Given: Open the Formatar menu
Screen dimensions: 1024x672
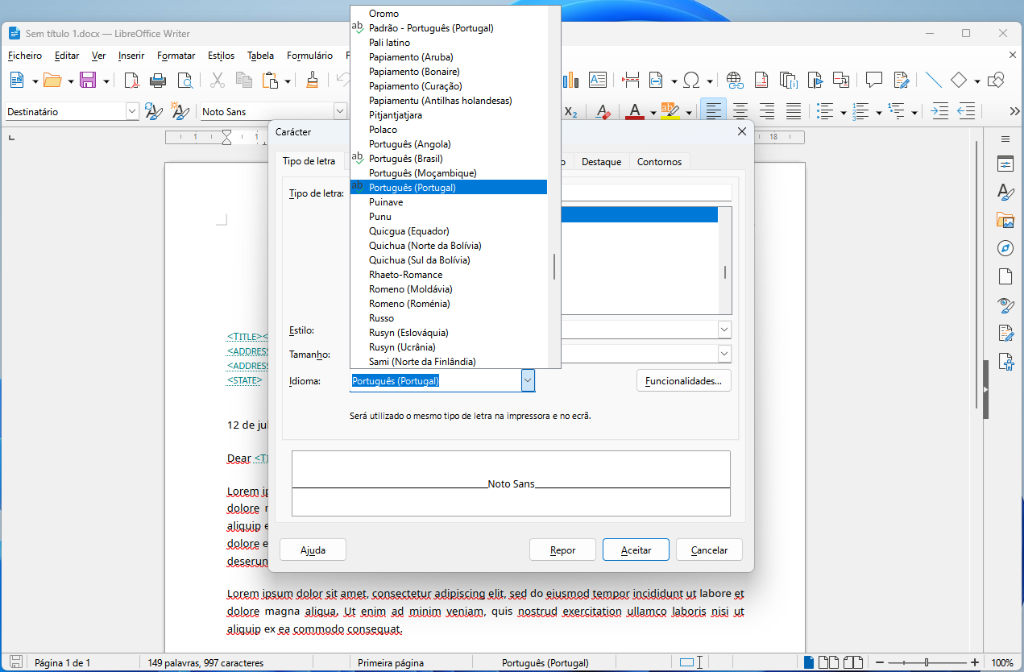Looking at the screenshot, I should [x=176, y=56].
